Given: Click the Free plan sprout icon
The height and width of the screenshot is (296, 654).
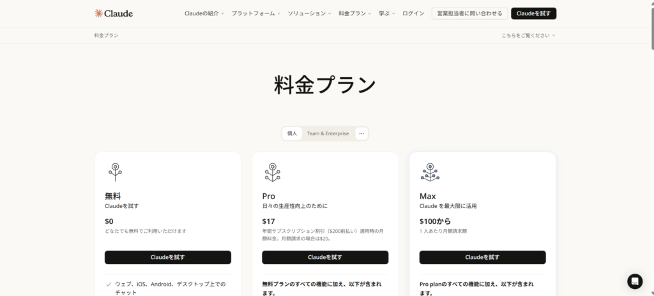Looking at the screenshot, I should [x=115, y=172].
